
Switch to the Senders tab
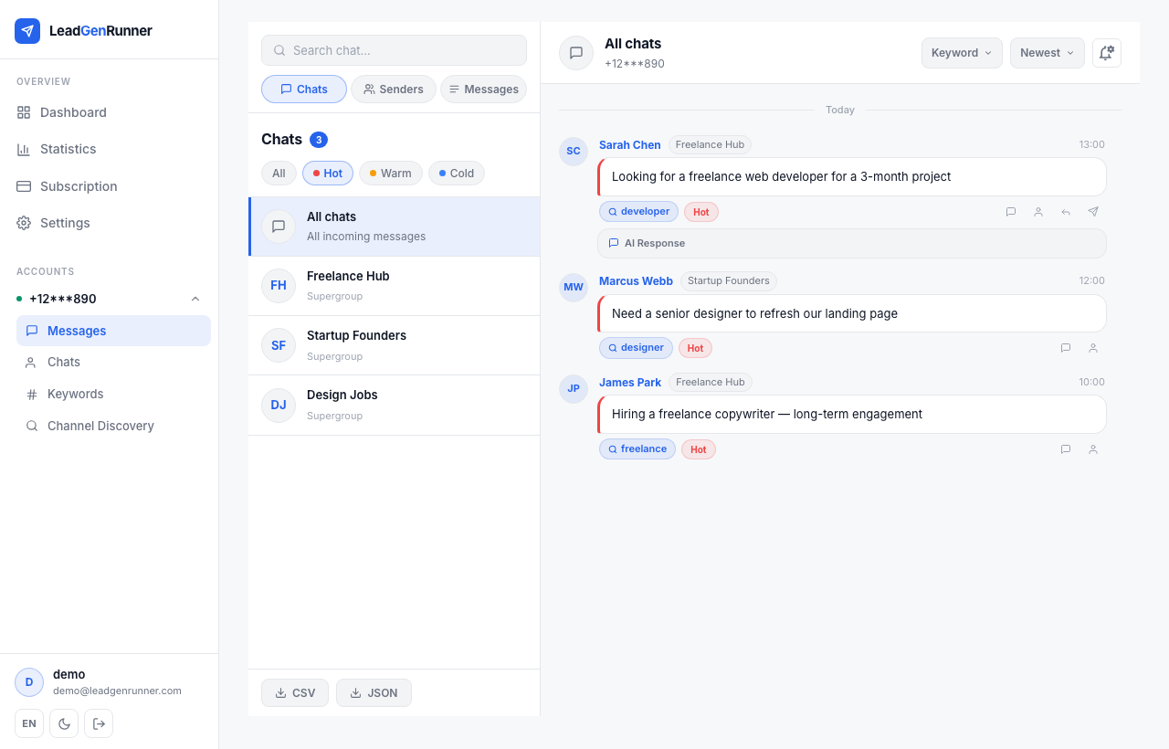(x=394, y=89)
